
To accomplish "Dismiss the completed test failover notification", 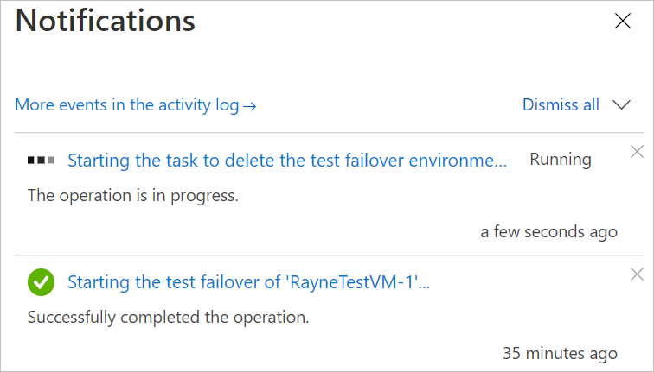I will (x=637, y=274).
